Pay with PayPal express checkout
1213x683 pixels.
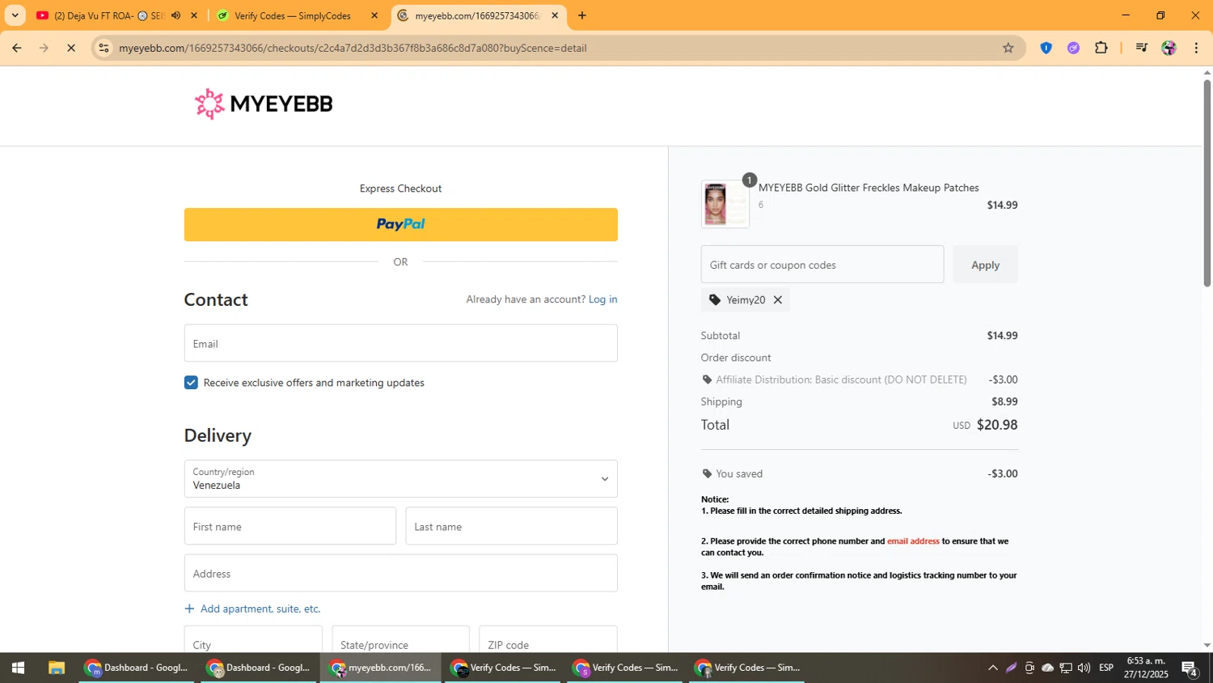[400, 225]
